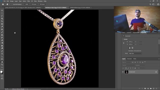This screenshot has width=160, height=90.
Task: Click the canvas width W field
Action: (x=131, y=42)
